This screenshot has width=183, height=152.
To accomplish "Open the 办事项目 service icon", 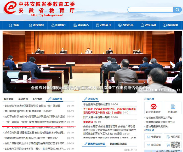I will [173, 108].
